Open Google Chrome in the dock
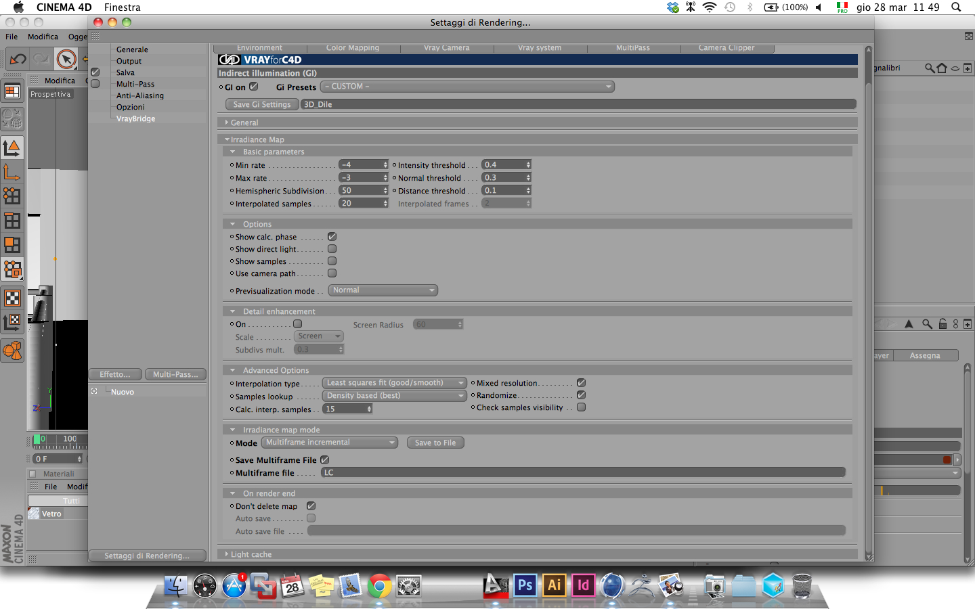Image resolution: width=975 pixels, height=609 pixels. coord(380,586)
